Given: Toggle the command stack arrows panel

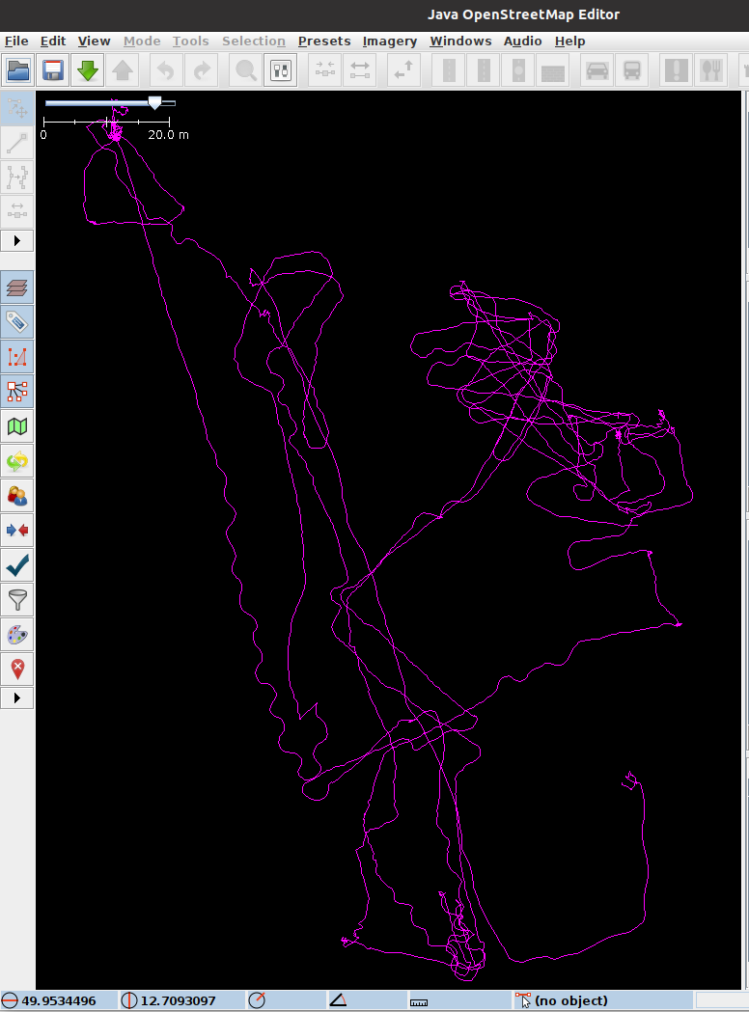Looking at the screenshot, I should click(17, 461).
